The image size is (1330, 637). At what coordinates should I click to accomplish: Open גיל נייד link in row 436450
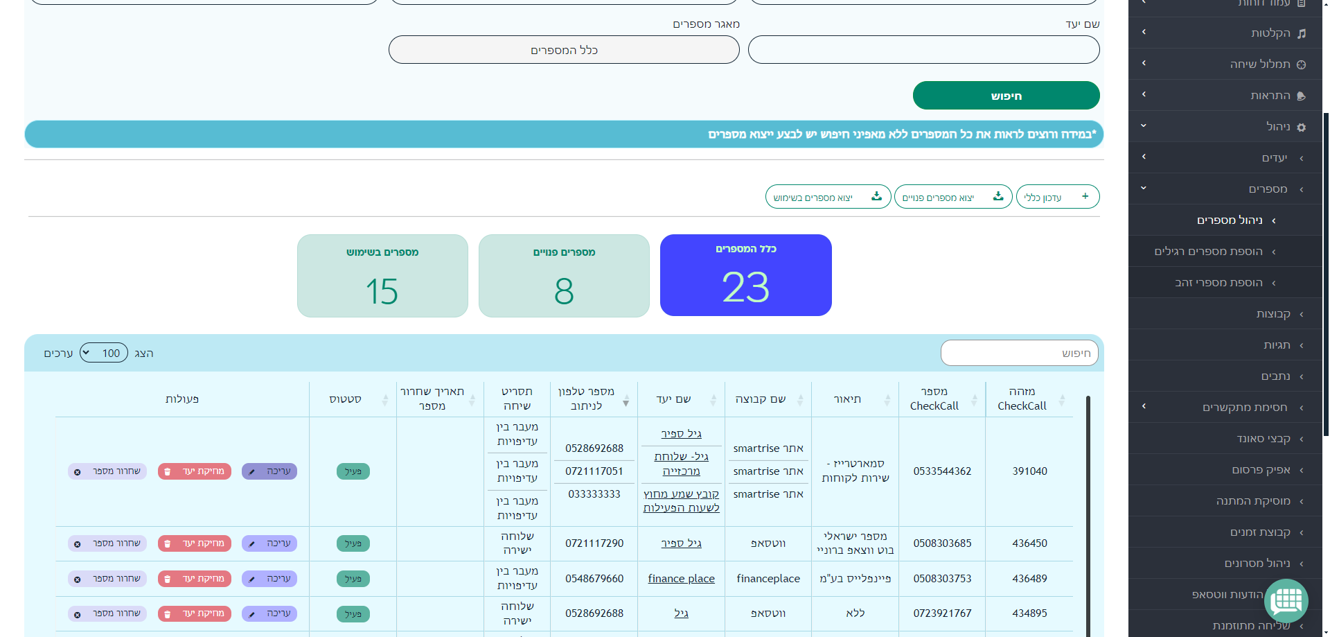(681, 543)
